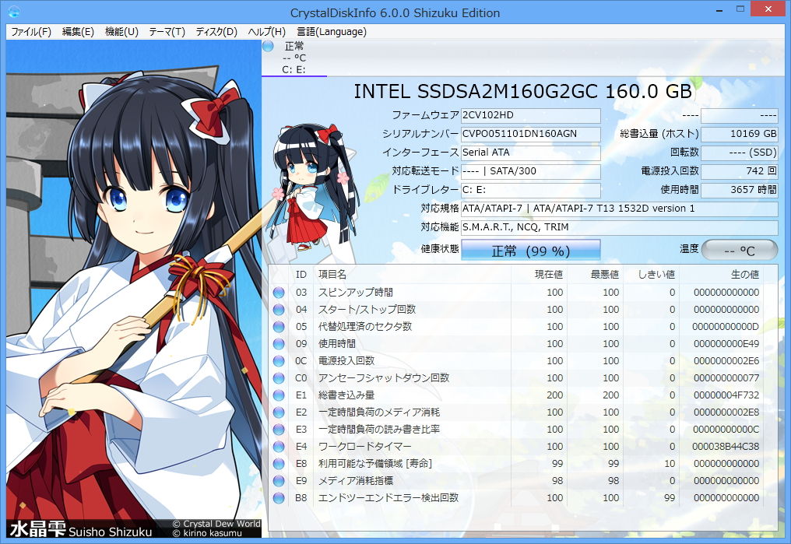Open the ディスク(D) menu

[216, 32]
